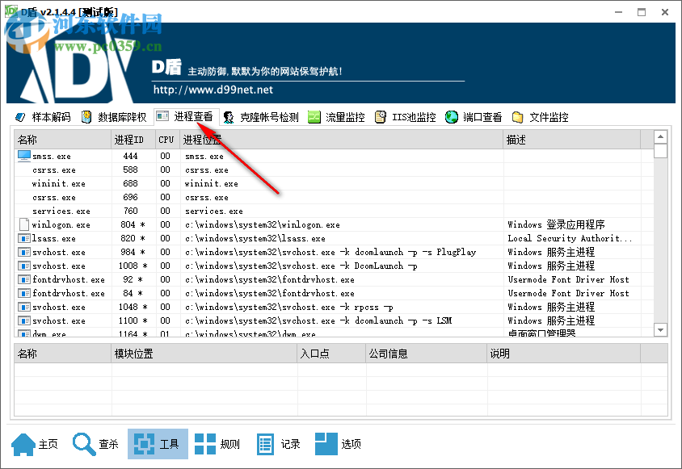Click the icon of svchost.exe 1100
The width and height of the screenshot is (682, 469).
coord(24,320)
